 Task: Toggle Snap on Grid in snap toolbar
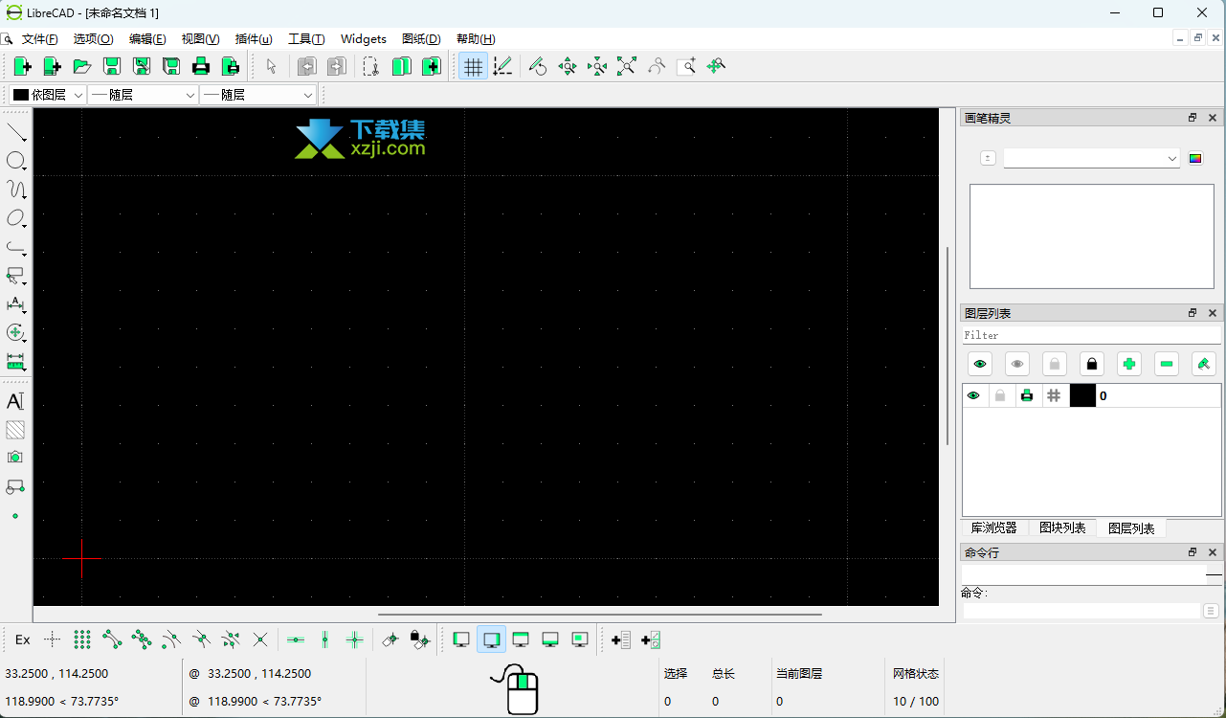point(82,639)
